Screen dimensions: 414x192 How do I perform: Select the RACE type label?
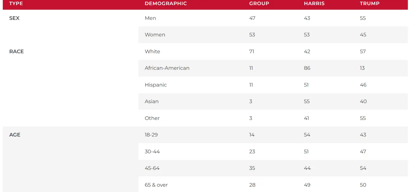tap(17, 51)
